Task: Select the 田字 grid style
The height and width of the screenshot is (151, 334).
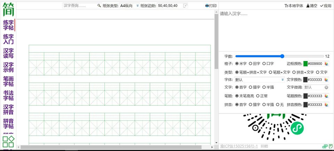Action: 251,64
